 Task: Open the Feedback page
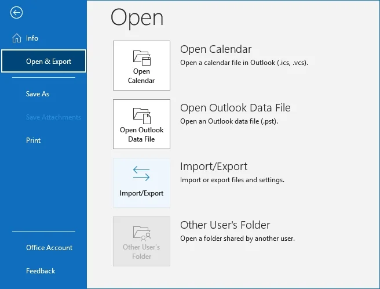click(x=41, y=271)
